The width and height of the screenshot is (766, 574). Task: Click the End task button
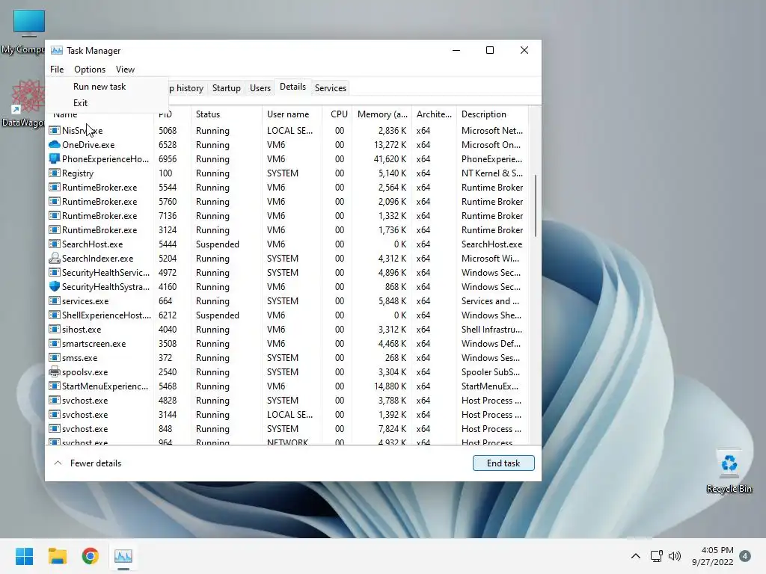[503, 463]
